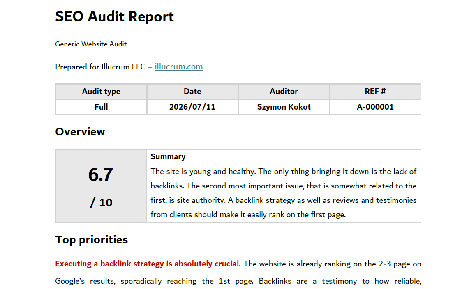Click the 'Generic Website Audit' subtitle
The image size is (476, 289).
click(x=91, y=44)
